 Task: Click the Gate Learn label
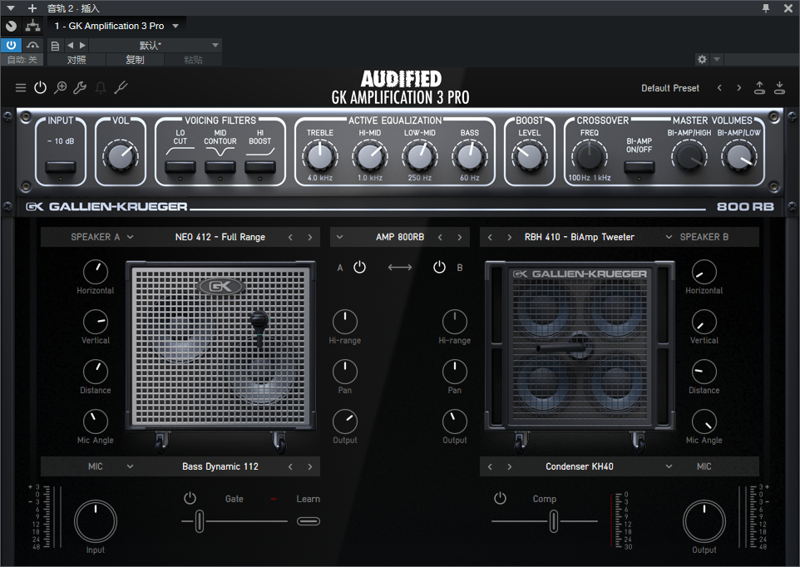click(x=309, y=499)
